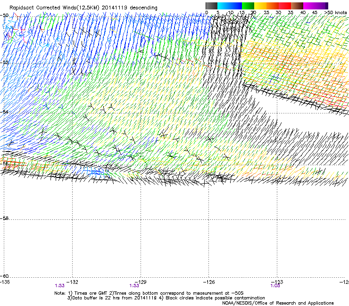
Task: Select the dark purple 45-50 knots legend swatch
Action: click(322, 6)
